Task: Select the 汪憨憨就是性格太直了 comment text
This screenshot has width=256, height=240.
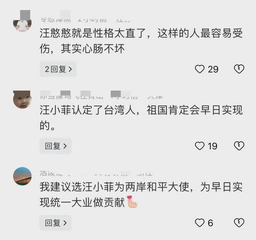Action: (x=141, y=41)
